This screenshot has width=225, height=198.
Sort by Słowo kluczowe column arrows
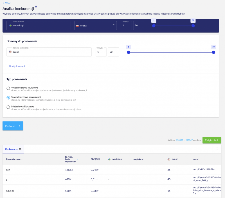22,159
